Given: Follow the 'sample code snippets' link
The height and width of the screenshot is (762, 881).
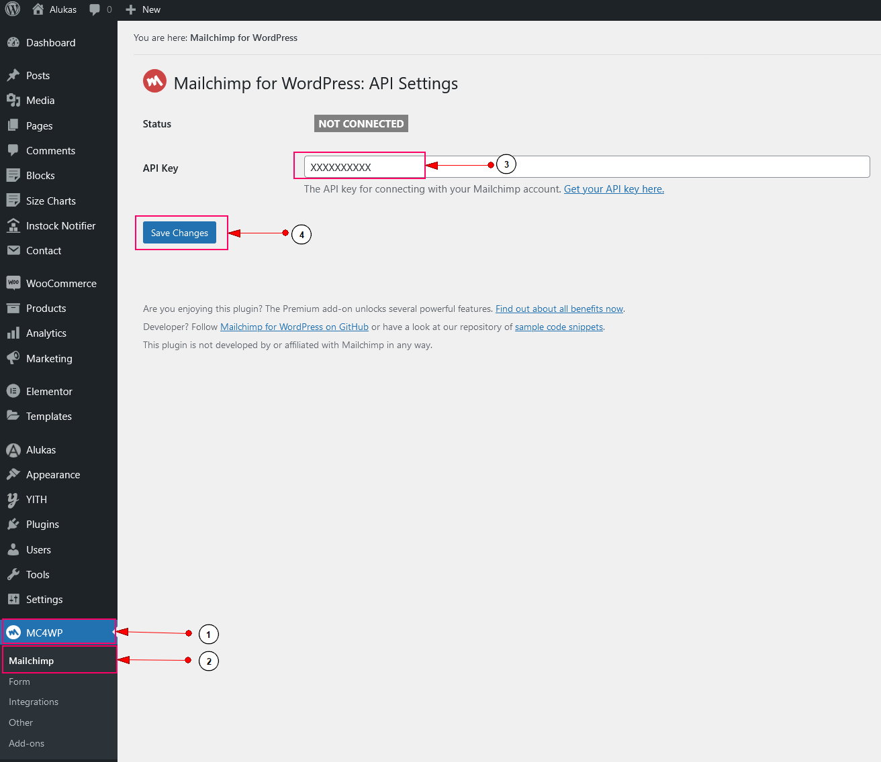Looking at the screenshot, I should tap(559, 327).
